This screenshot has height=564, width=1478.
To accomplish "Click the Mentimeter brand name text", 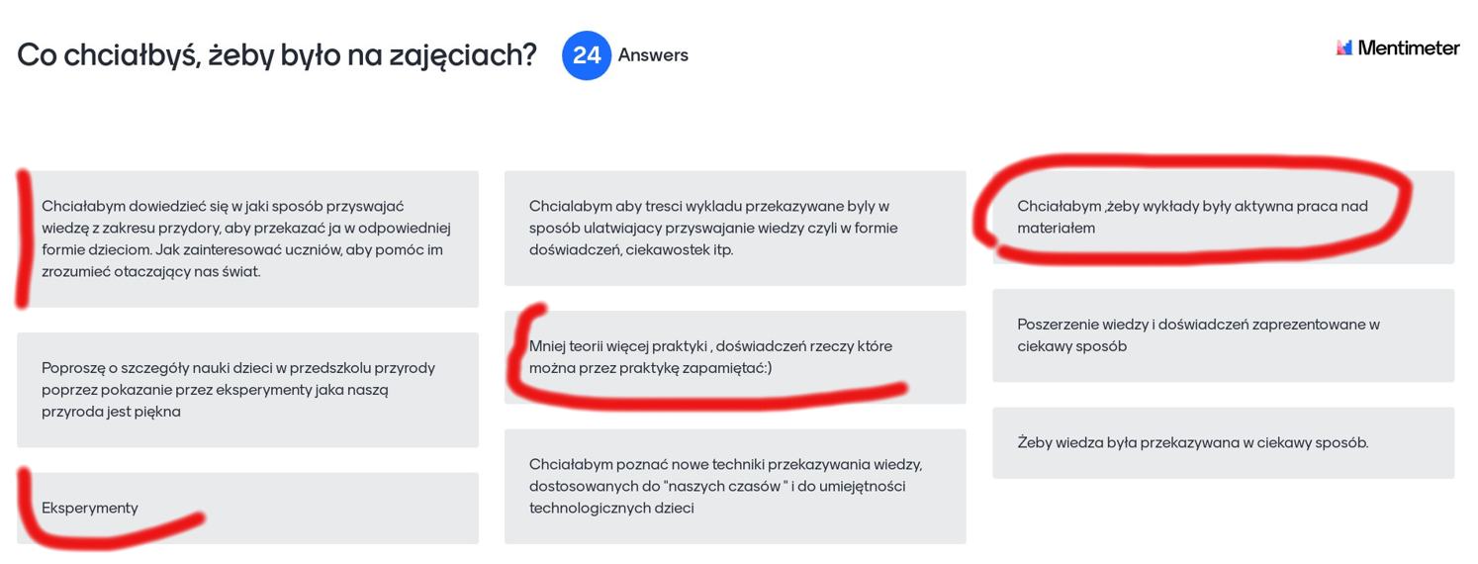I will pyautogui.click(x=1409, y=47).
